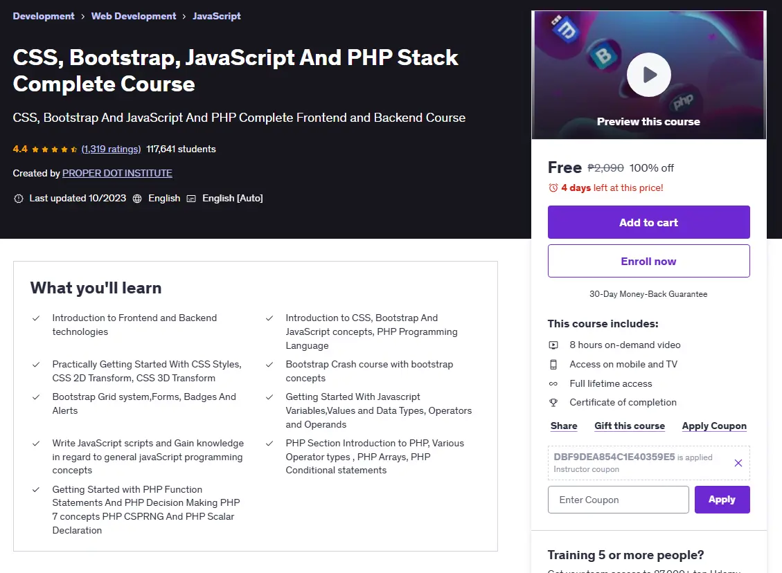Screen dimensions: 782x573
Task: Click the Preview this course text
Action: (x=648, y=122)
